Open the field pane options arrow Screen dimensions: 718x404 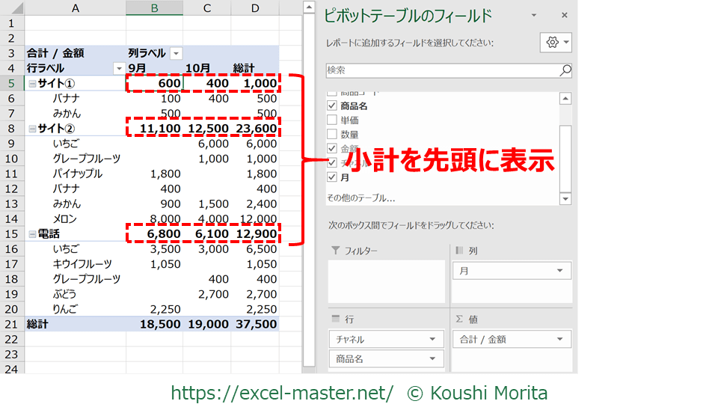pos(534,15)
